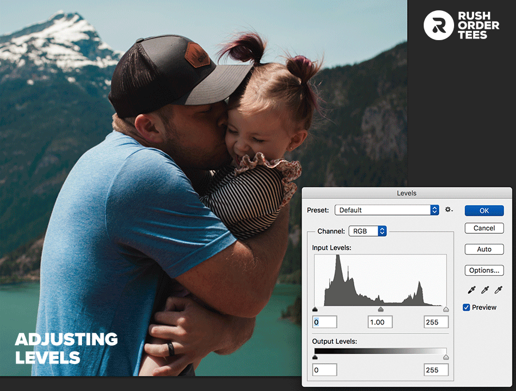Click inside the RGB histogram display
This screenshot has width=516, height=391.
(380, 281)
